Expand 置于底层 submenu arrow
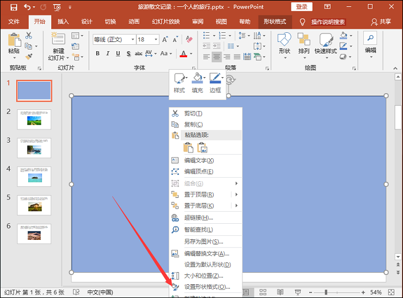The height and width of the screenshot is (298, 403). 236,205
